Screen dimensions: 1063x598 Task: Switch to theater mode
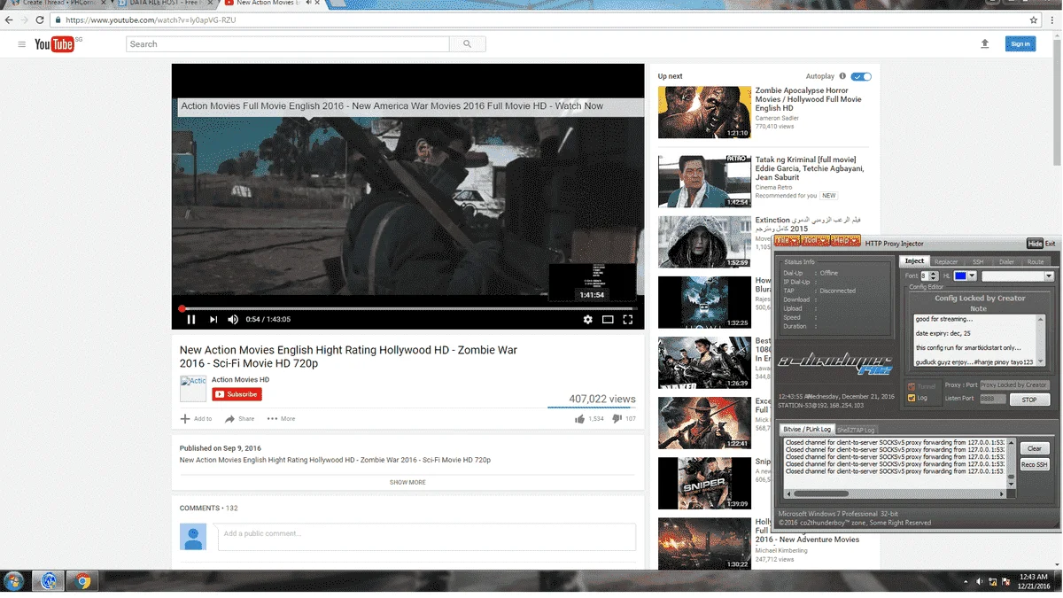[x=608, y=319]
